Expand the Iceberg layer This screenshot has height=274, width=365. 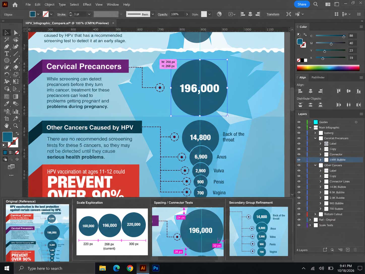[x=315, y=133]
